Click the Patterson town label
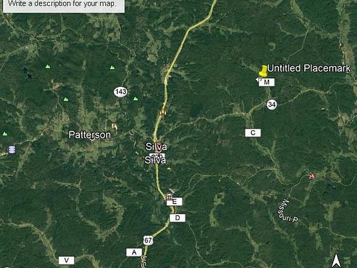The height and width of the screenshot is (268, 357). click(x=90, y=135)
